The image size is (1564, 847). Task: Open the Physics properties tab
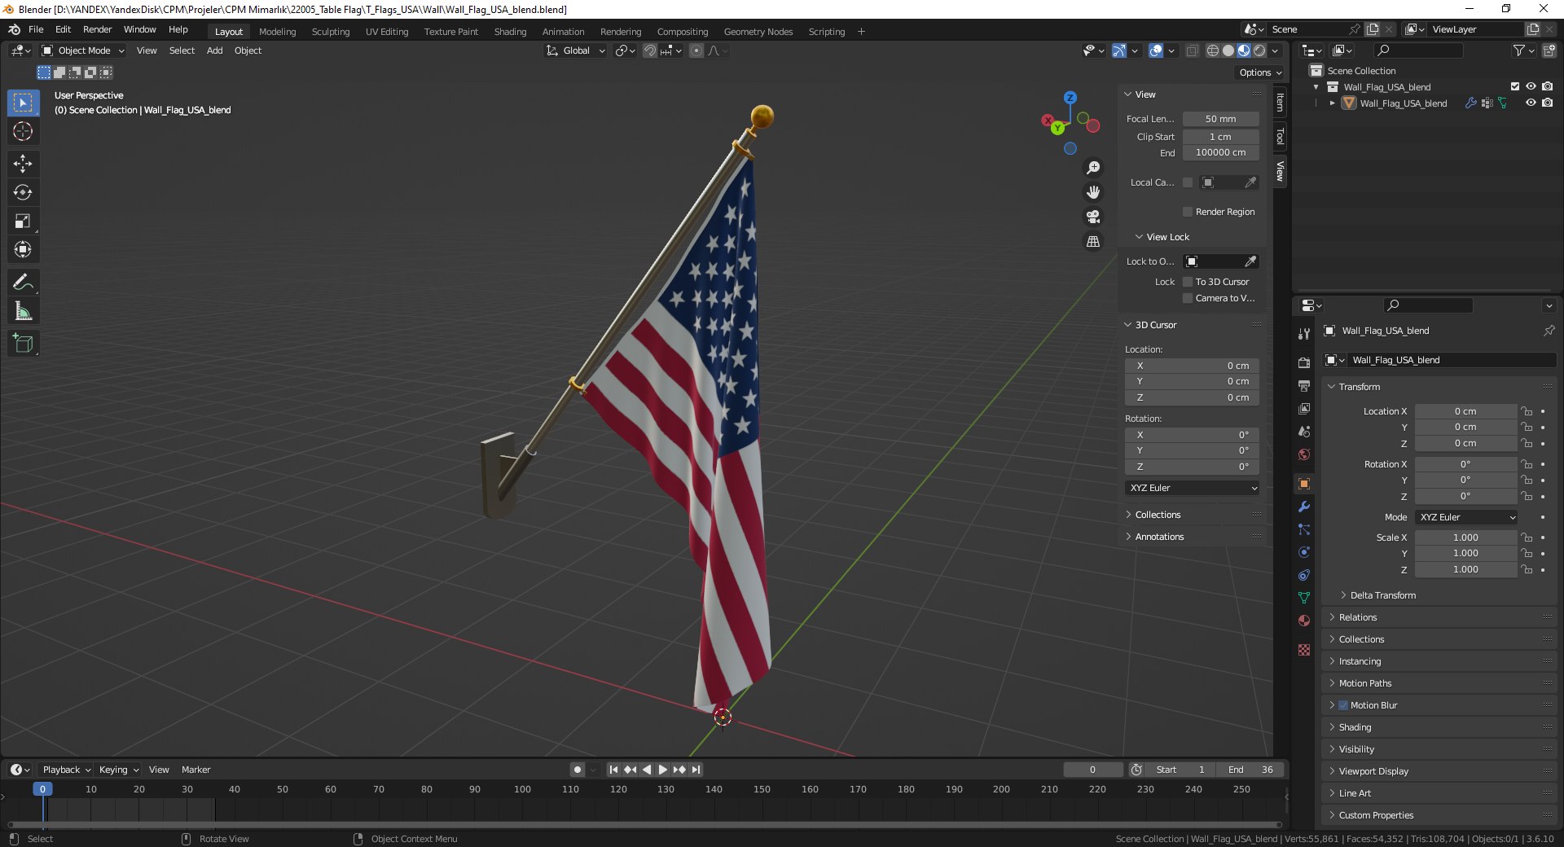[1304, 552]
